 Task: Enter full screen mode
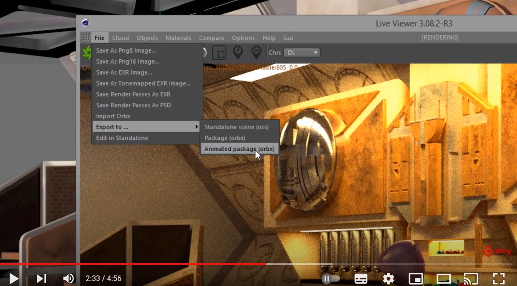tap(499, 279)
